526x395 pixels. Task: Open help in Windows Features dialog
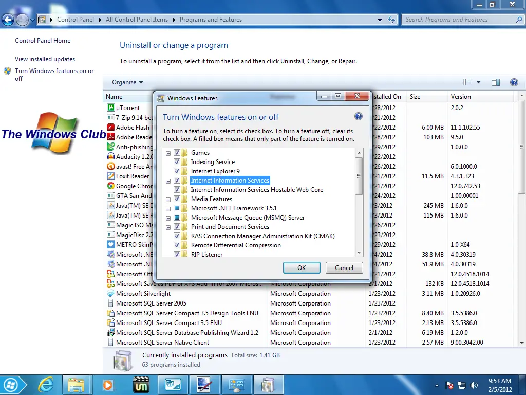358,117
